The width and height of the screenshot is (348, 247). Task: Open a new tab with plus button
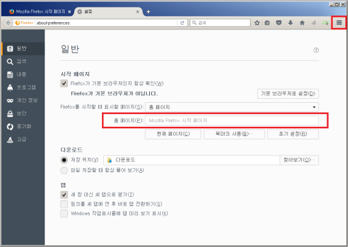(x=148, y=12)
